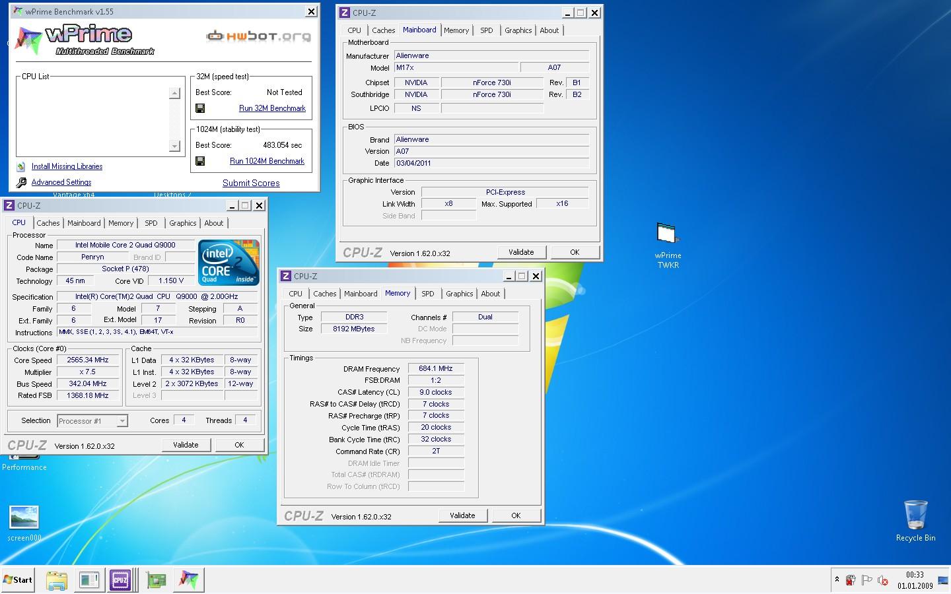Click the save icon beside Run 32M Benchmark
This screenshot has width=951, height=594.
click(200, 108)
